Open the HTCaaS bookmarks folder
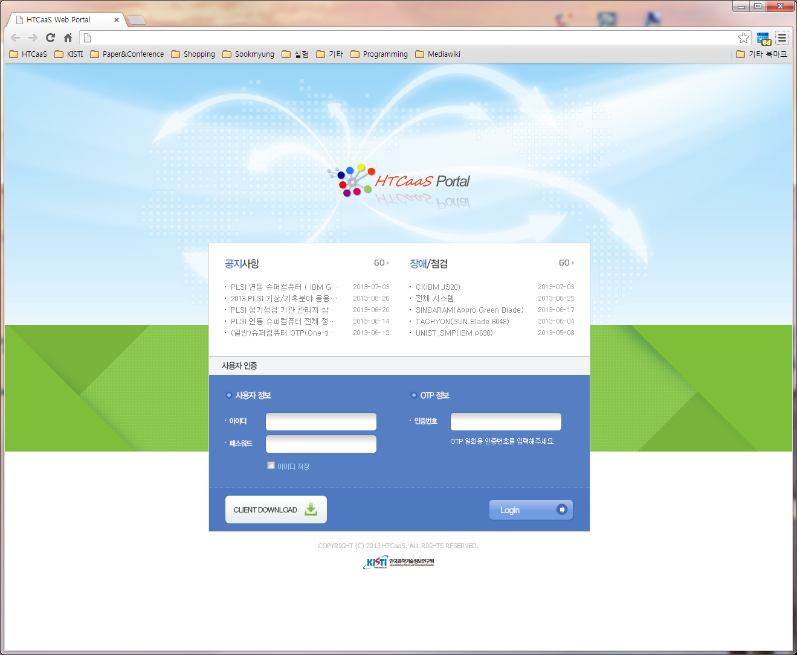 click(28, 54)
